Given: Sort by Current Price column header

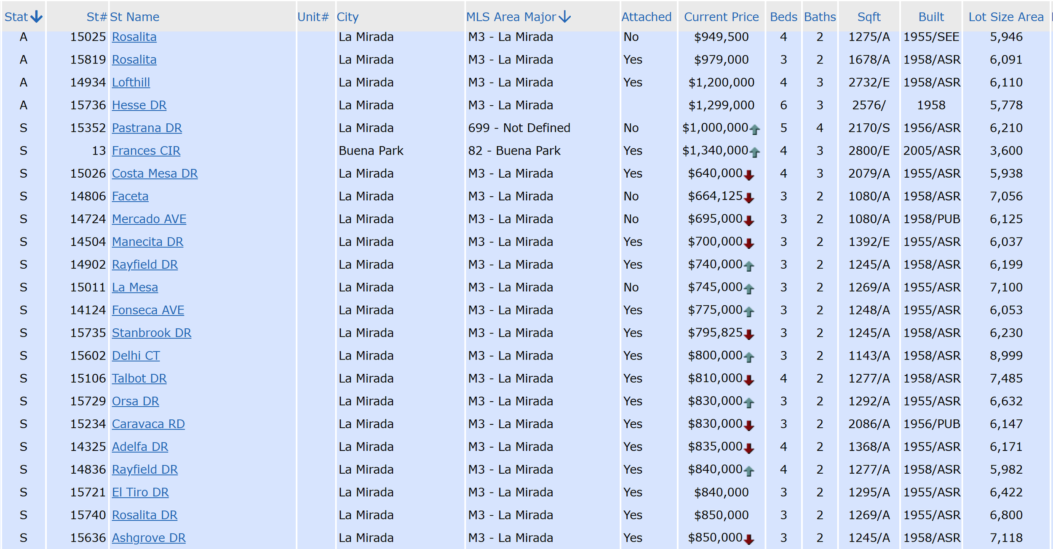Looking at the screenshot, I should point(721,17).
